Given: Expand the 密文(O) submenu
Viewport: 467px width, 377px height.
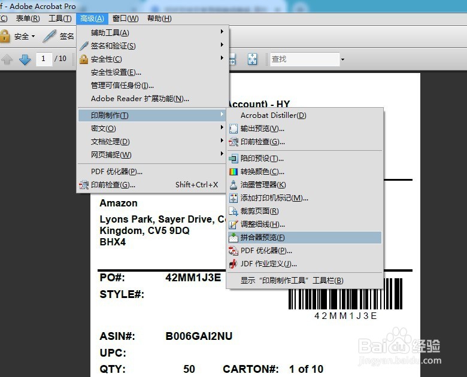Looking at the screenshot, I should click(153, 128).
